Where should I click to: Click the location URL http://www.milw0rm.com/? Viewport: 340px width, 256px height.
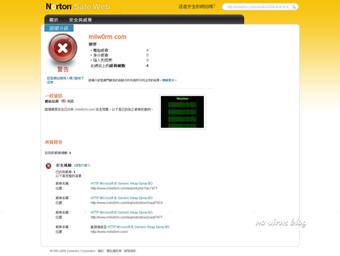(x=109, y=232)
